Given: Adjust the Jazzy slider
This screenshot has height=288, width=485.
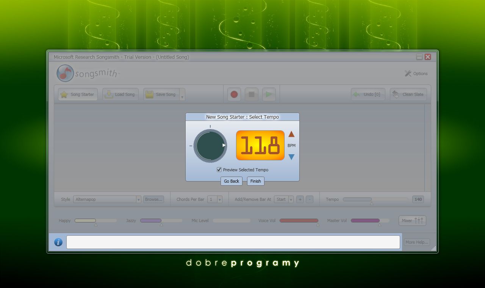Looking at the screenshot, I should (161, 221).
